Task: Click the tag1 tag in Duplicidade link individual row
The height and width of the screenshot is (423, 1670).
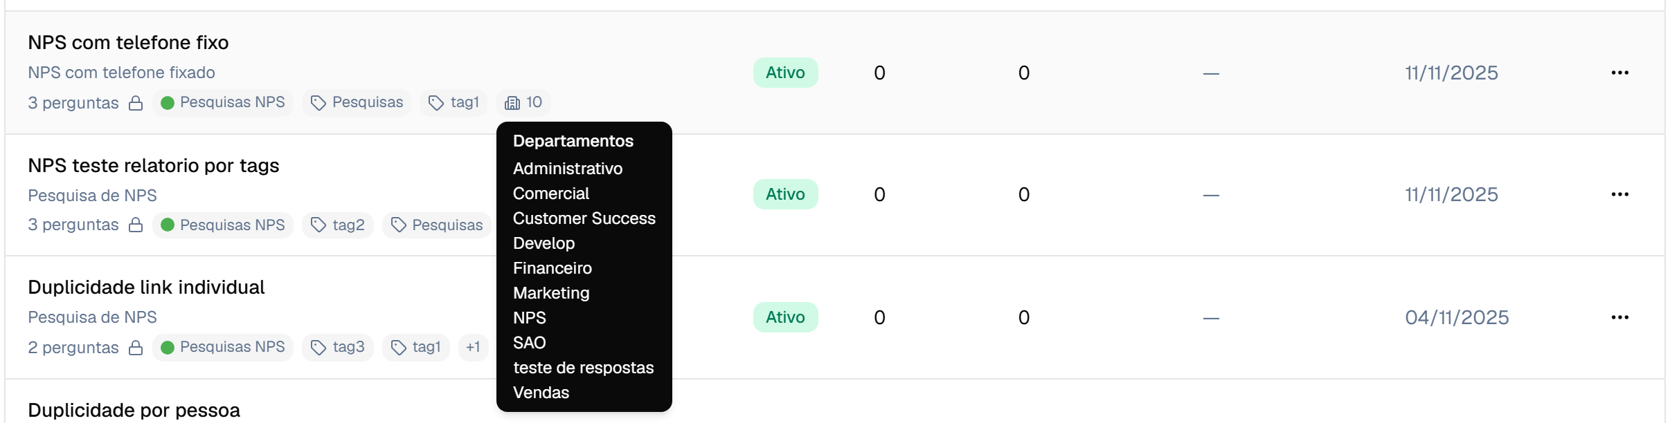Action: coord(416,347)
